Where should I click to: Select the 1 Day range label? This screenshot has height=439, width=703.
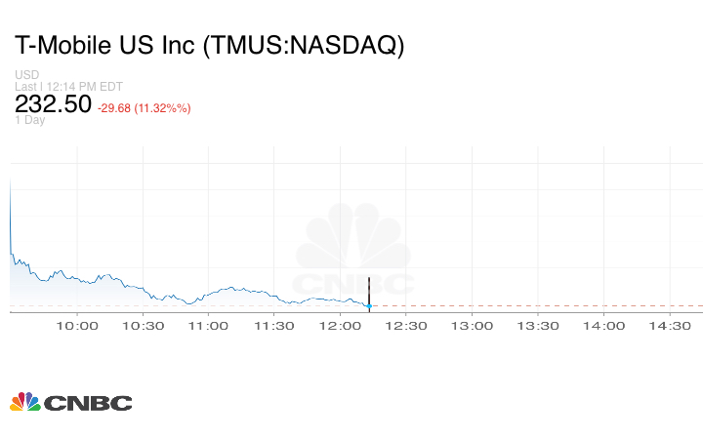coord(29,120)
